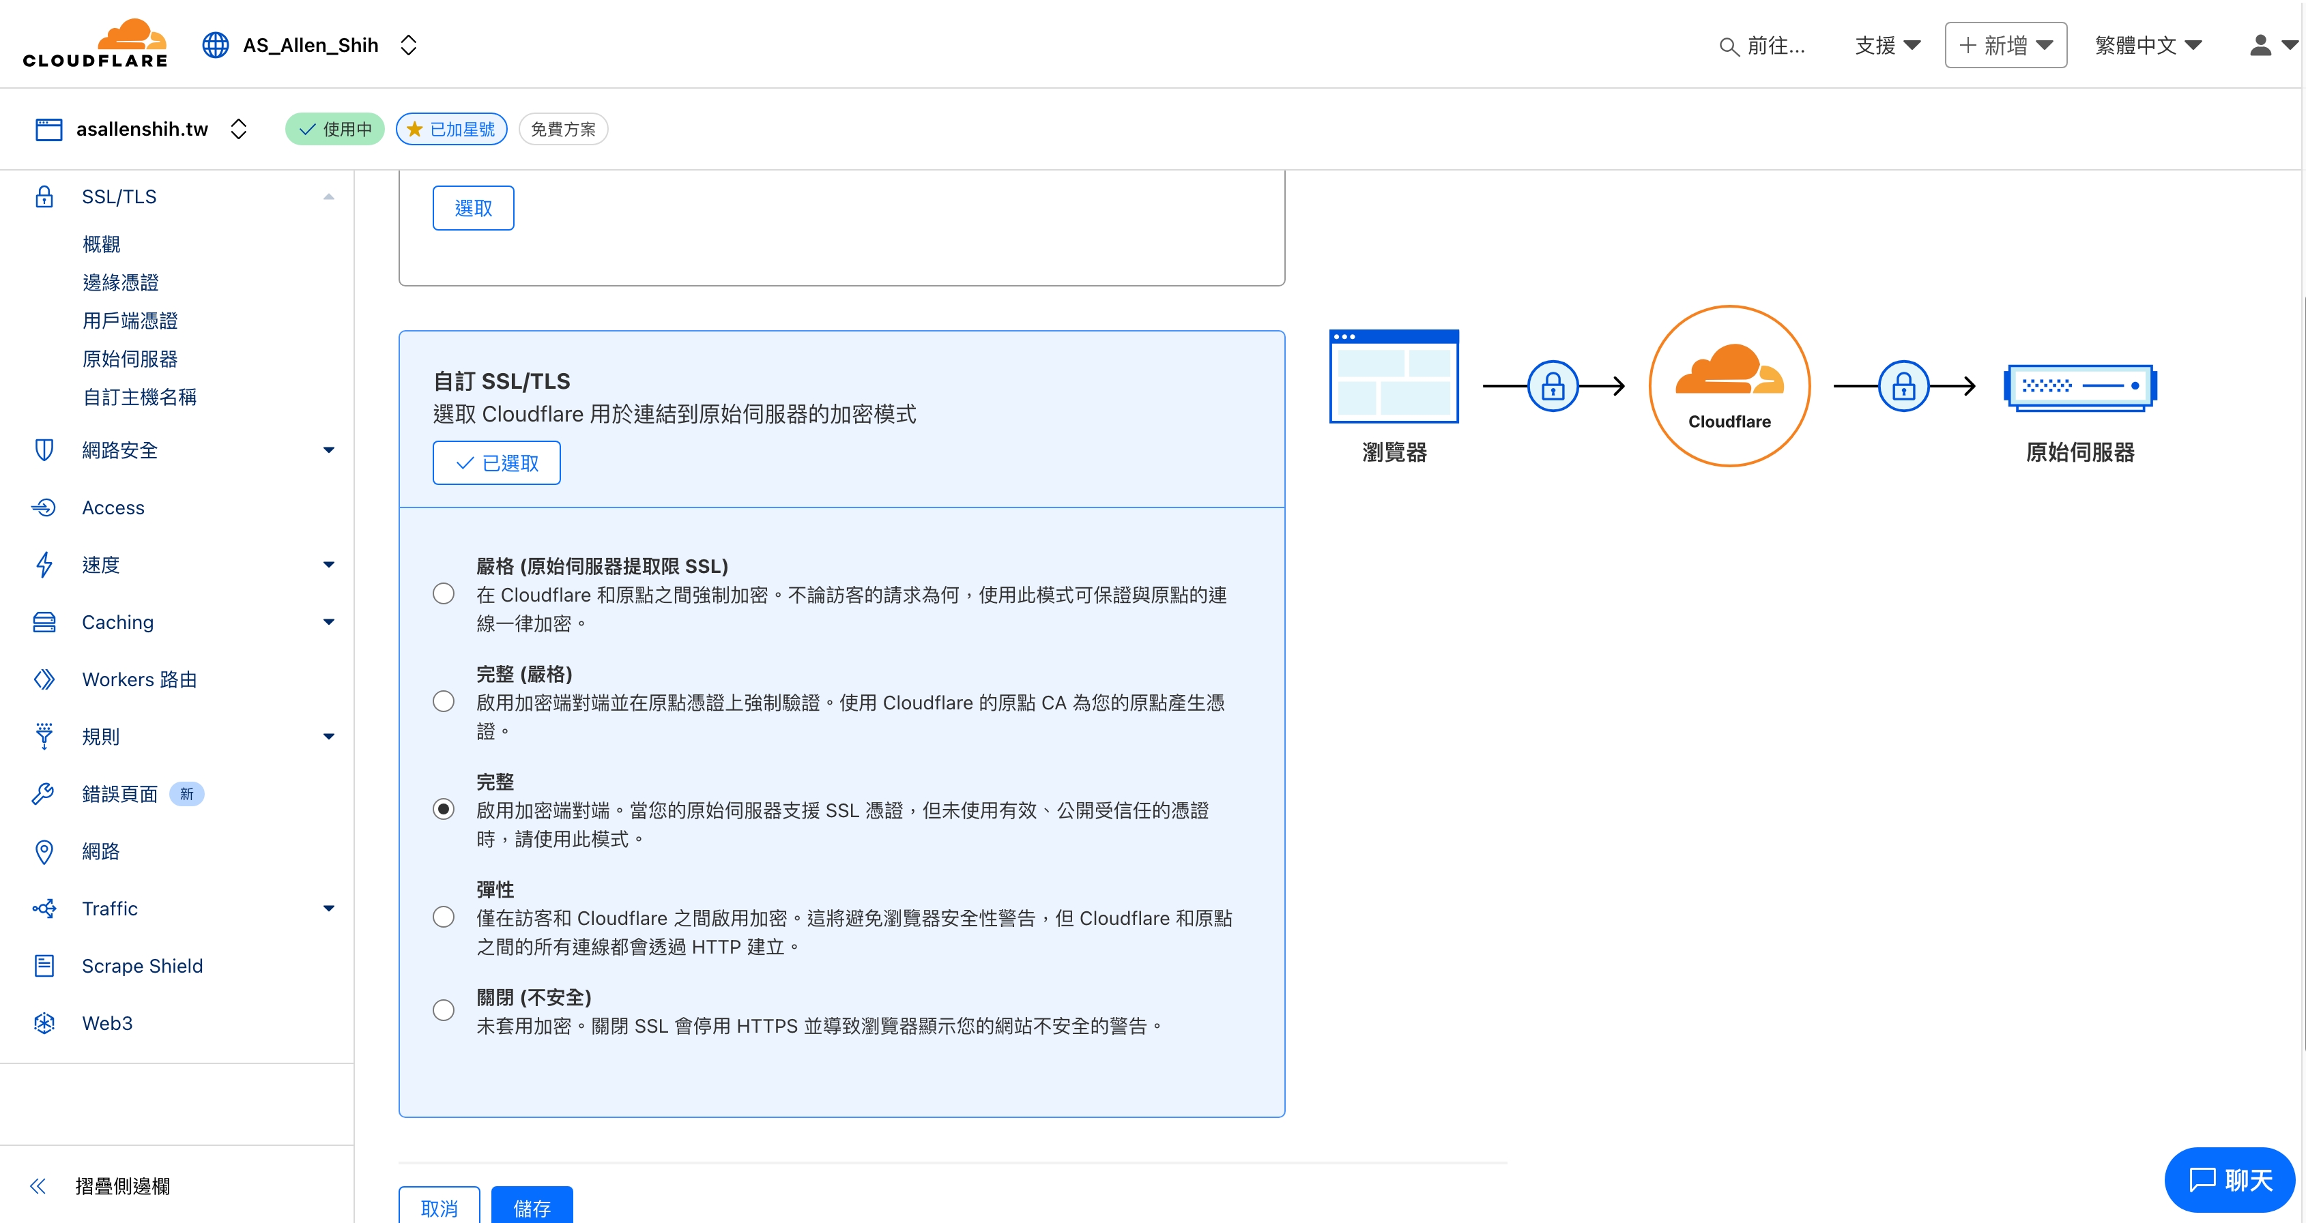Expand the Caching sidebar section
The width and height of the screenshot is (2306, 1223).
tap(328, 622)
